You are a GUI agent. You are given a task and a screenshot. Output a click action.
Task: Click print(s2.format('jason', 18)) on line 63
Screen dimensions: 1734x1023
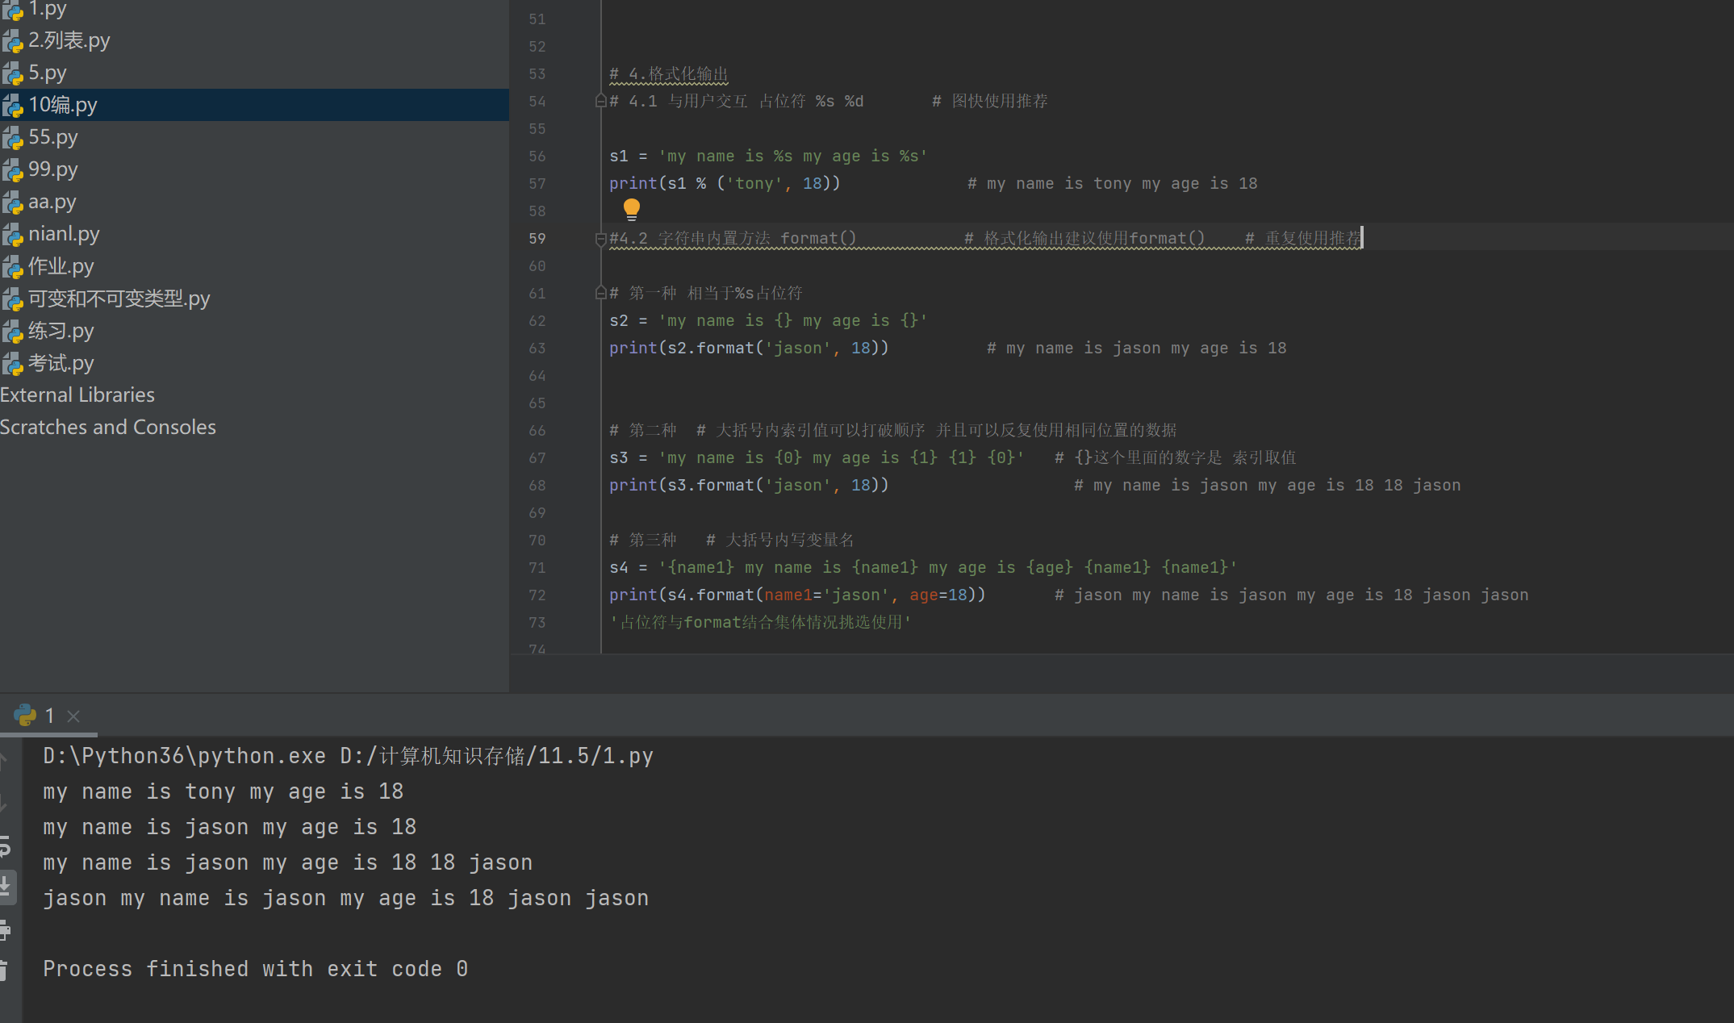click(x=749, y=349)
